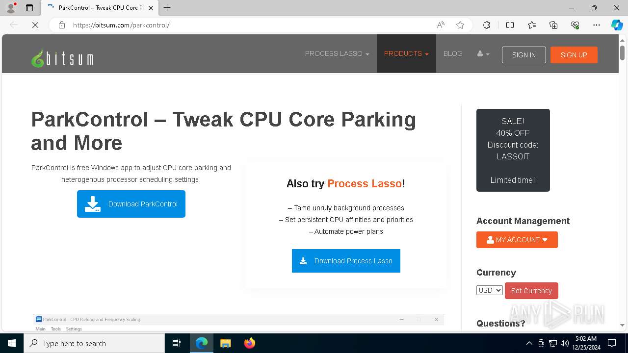The height and width of the screenshot is (353, 628).
Task: Click the address bar URL
Action: [x=121, y=25]
